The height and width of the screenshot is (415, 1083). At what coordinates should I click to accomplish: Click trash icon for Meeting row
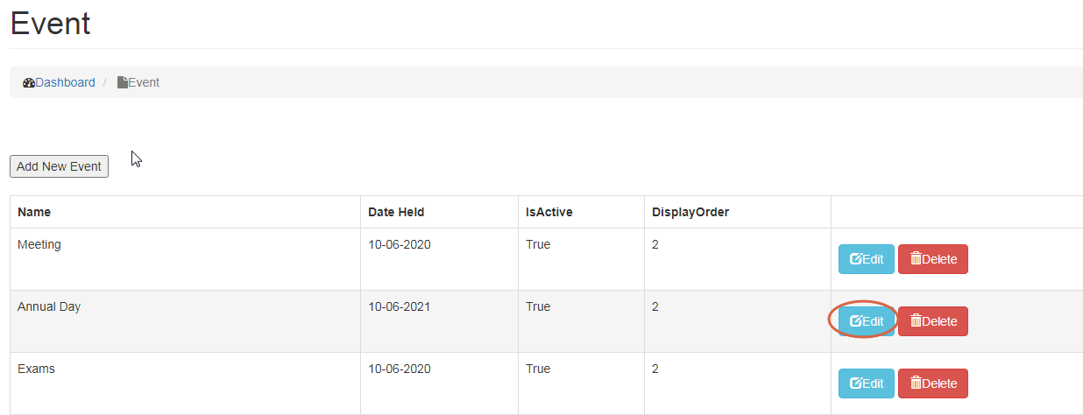point(916,259)
